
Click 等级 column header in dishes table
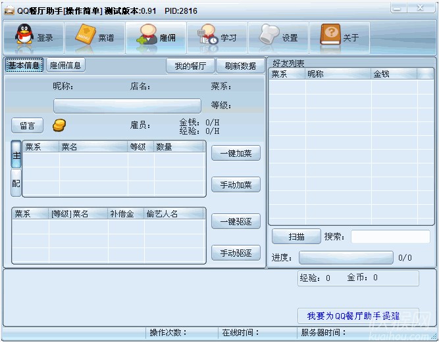click(141, 147)
